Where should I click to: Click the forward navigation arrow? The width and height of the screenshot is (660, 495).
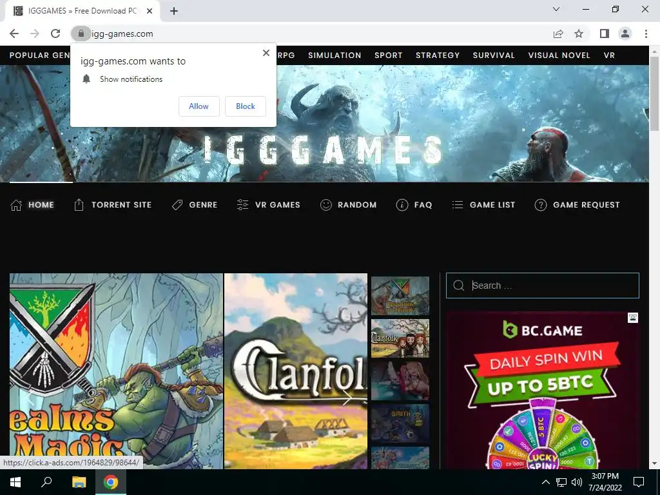[x=35, y=34]
